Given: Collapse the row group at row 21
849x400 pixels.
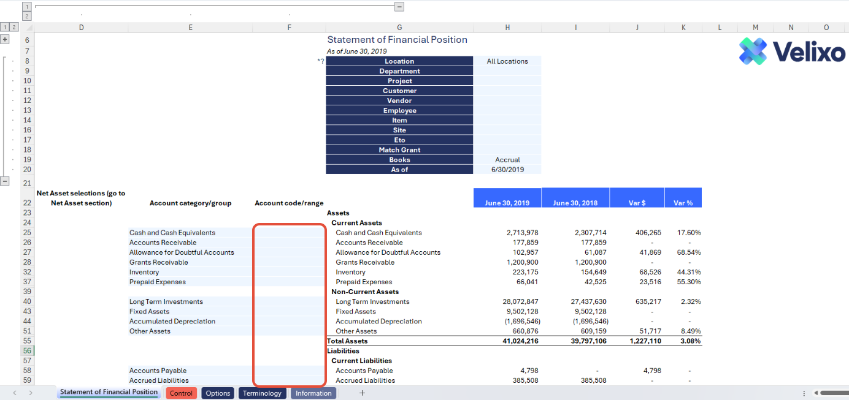Looking at the screenshot, I should pos(5,181).
